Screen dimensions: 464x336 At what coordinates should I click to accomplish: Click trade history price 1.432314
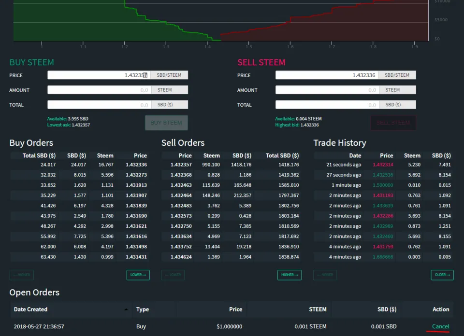pyautogui.click(x=383, y=165)
